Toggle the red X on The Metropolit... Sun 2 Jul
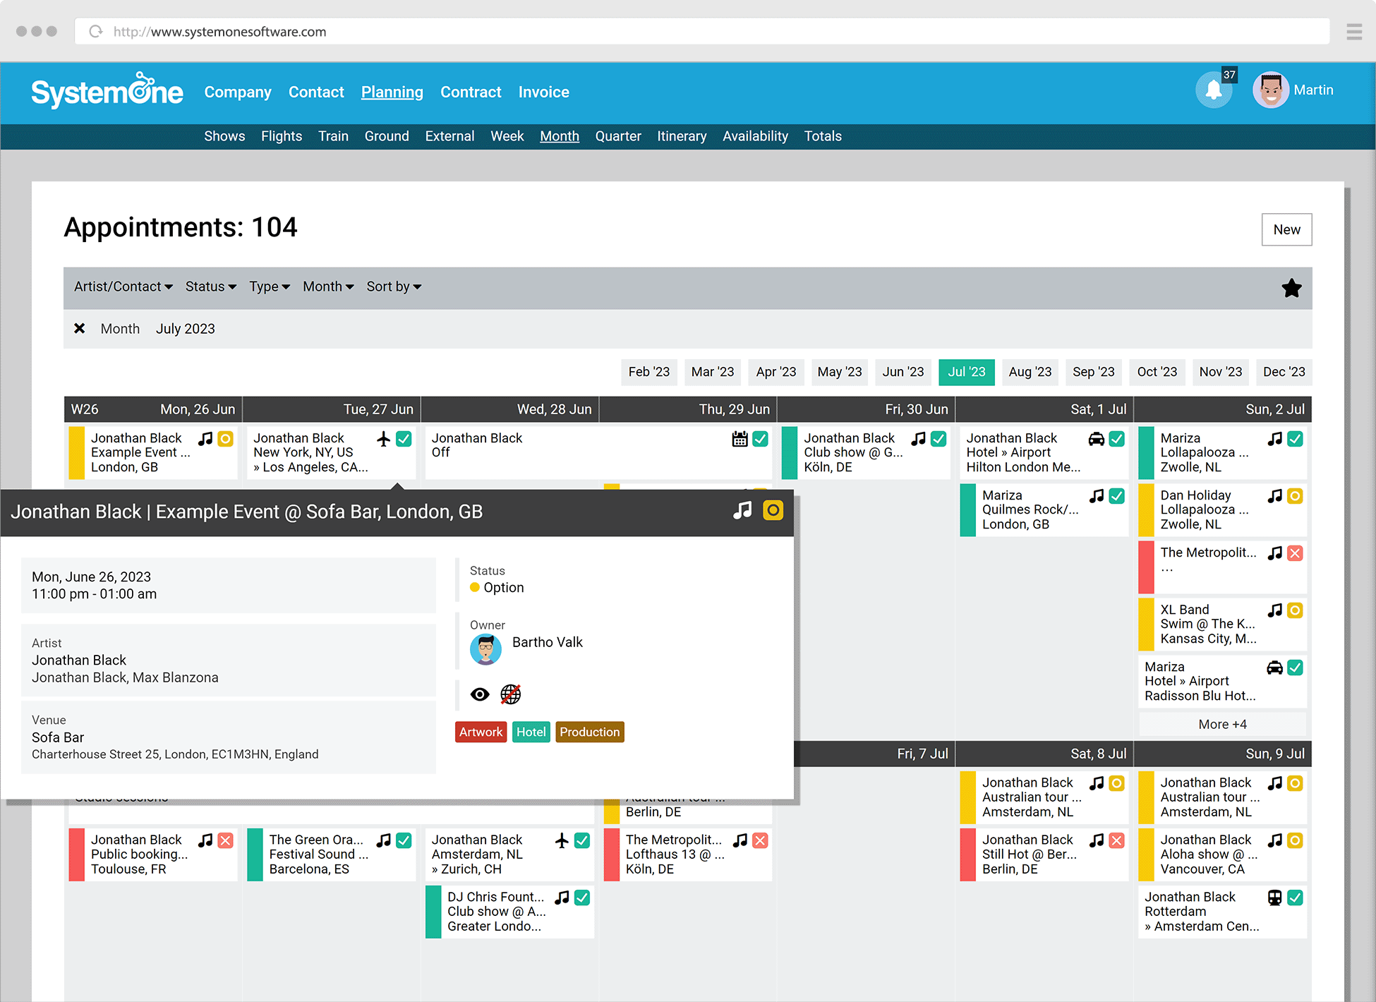The image size is (1376, 1002). point(1295,553)
